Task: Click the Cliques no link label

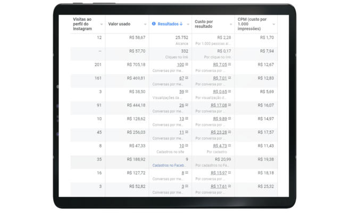Action: pyautogui.click(x=177, y=57)
